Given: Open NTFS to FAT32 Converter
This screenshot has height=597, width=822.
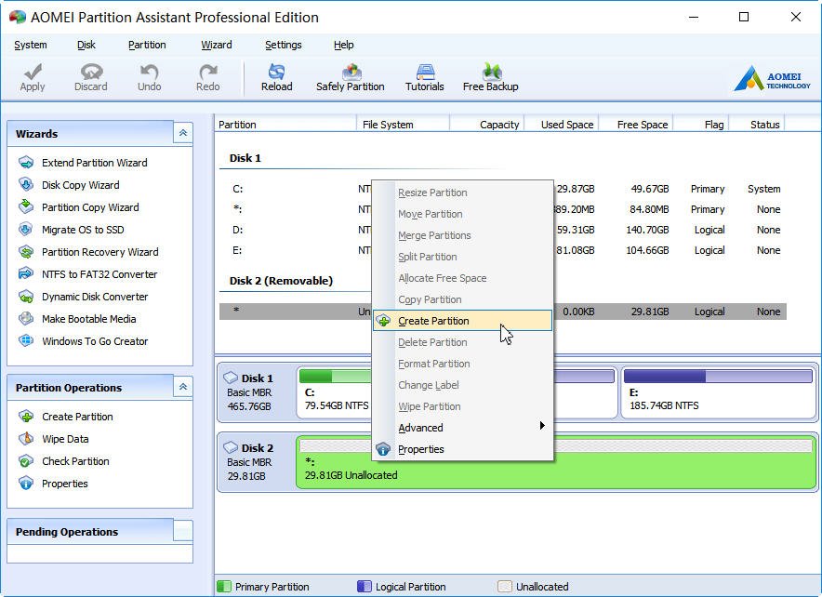Looking at the screenshot, I should 99,274.
